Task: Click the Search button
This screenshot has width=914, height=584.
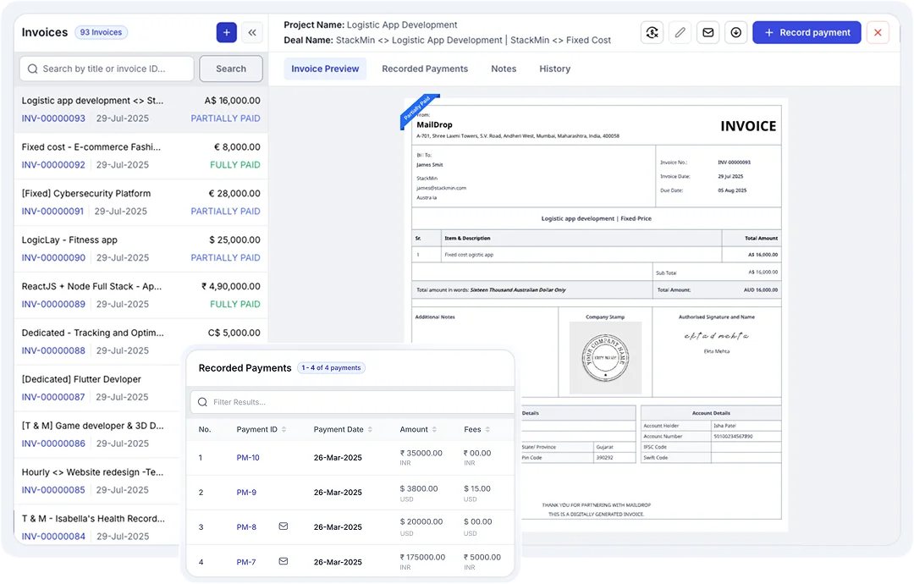Action: click(x=231, y=69)
